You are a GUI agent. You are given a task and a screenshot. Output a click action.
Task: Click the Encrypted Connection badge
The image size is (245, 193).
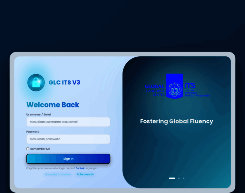[x=58, y=174]
